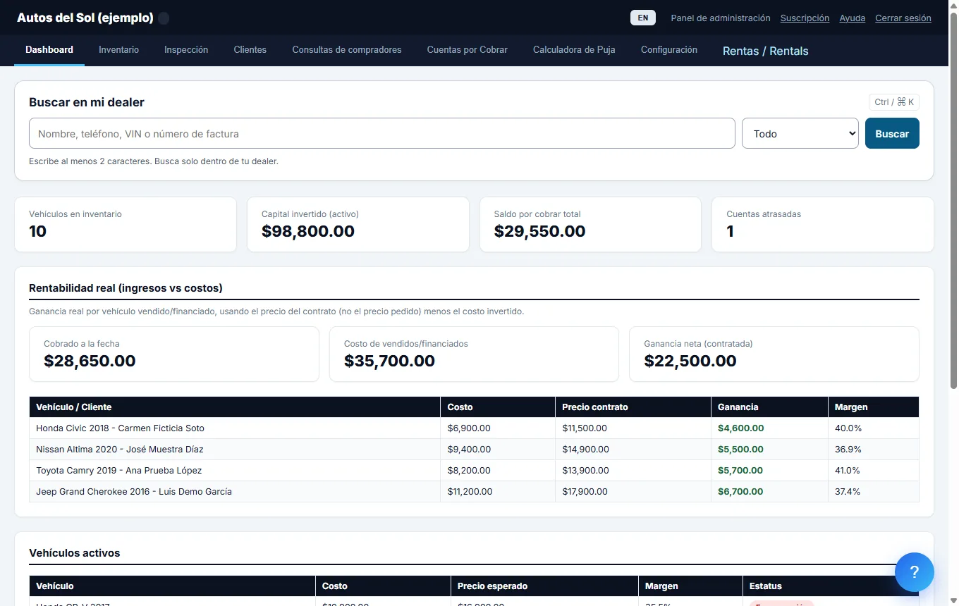Viewport: 959px width, 606px height.
Task: Click the Buscar button
Action: pyautogui.click(x=892, y=133)
